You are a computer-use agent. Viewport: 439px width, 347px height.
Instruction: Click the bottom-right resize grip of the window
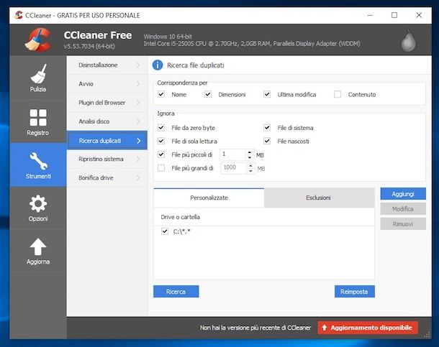(x=427, y=335)
